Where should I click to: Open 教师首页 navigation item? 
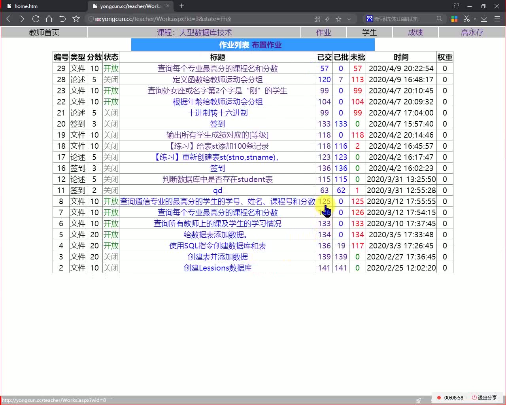44,32
